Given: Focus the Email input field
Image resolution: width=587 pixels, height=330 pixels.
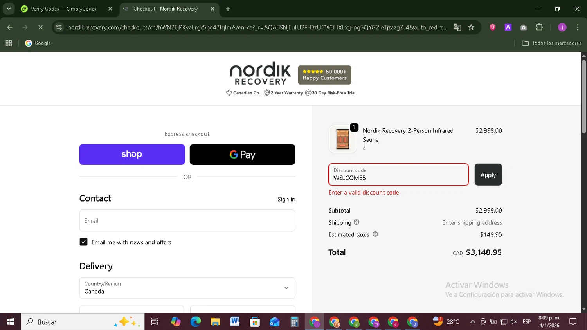Looking at the screenshot, I should point(187,220).
